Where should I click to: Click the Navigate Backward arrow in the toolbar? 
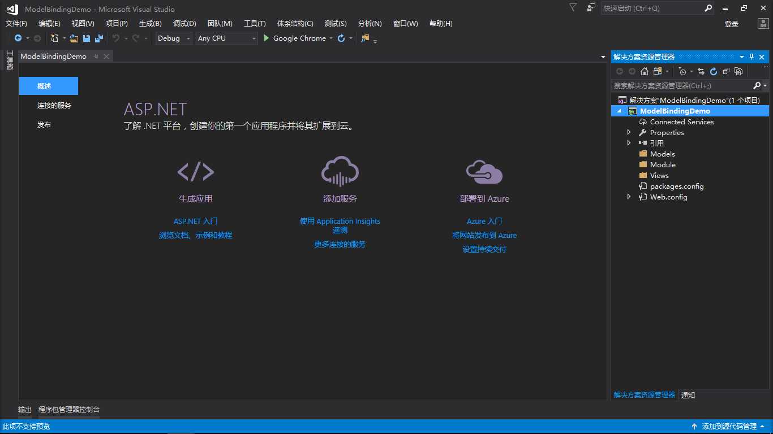[18, 38]
